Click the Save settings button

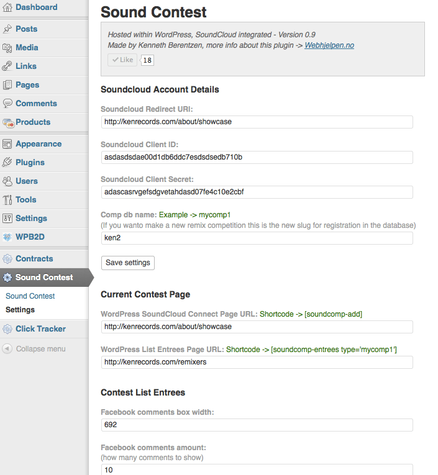(127, 263)
